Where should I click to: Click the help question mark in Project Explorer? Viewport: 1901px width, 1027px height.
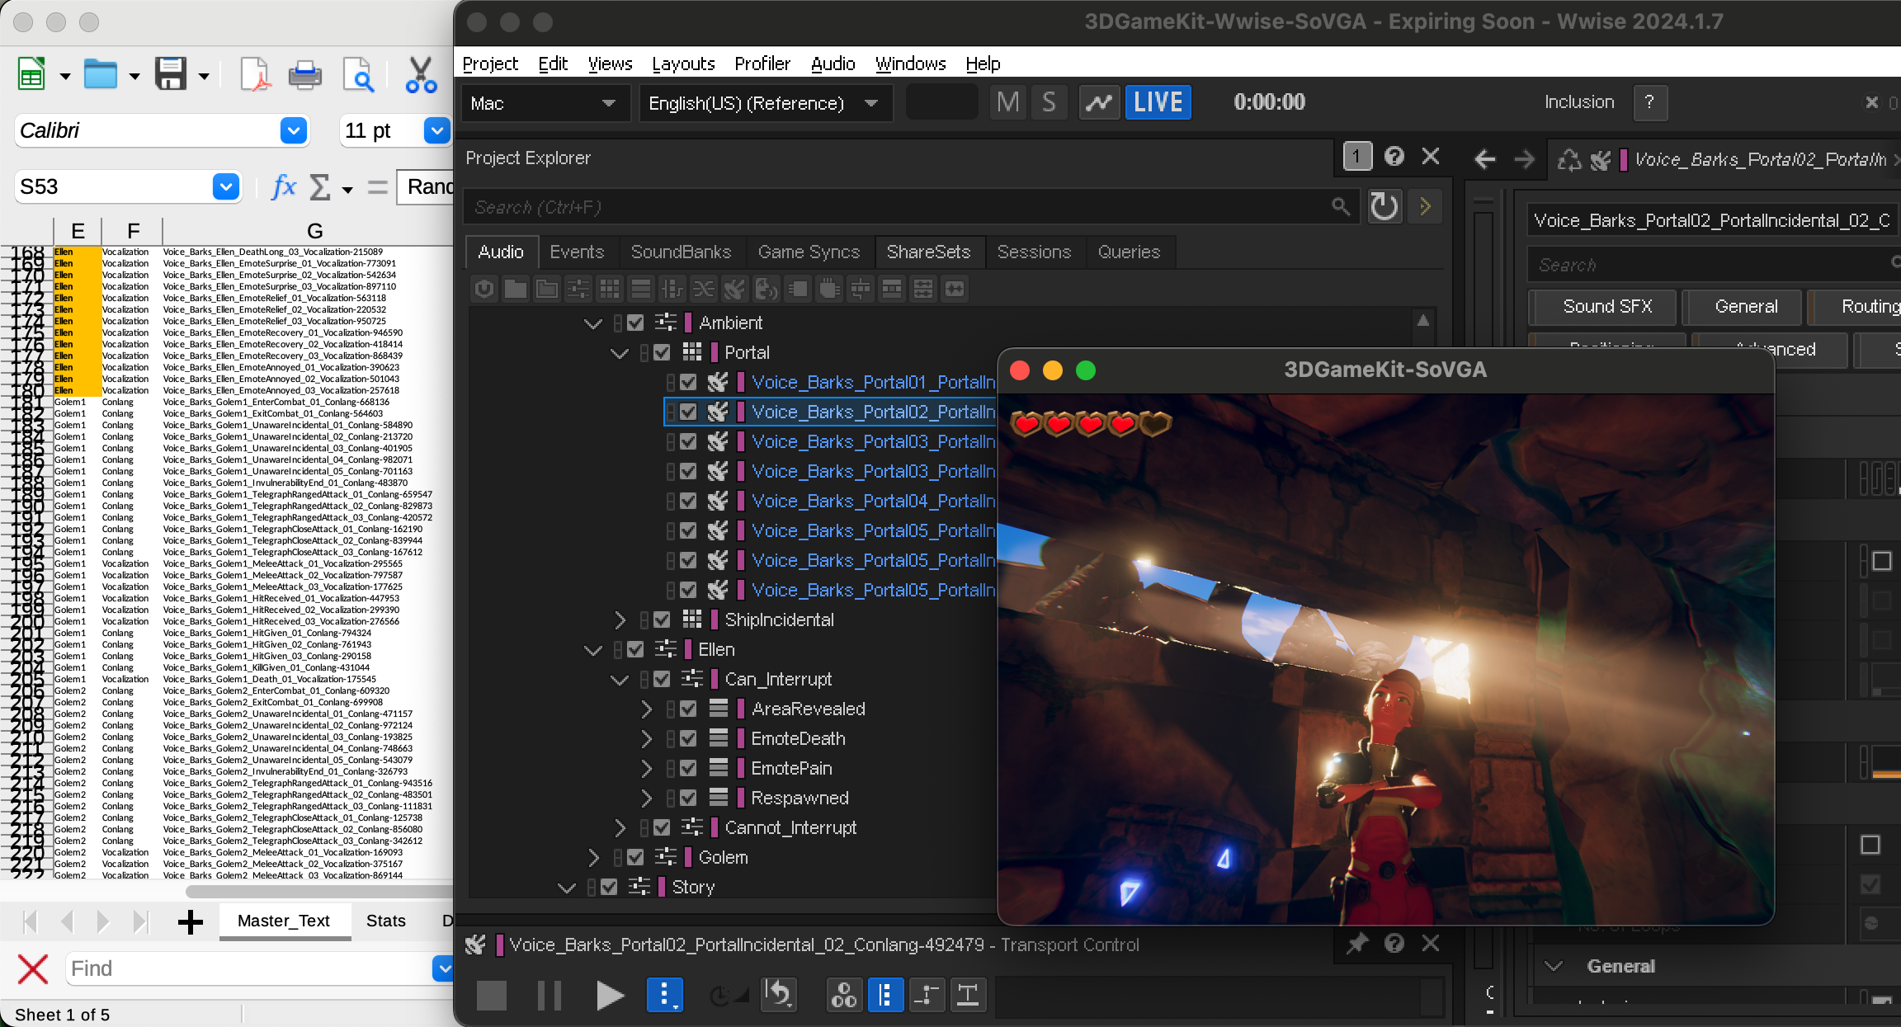pyautogui.click(x=1394, y=157)
